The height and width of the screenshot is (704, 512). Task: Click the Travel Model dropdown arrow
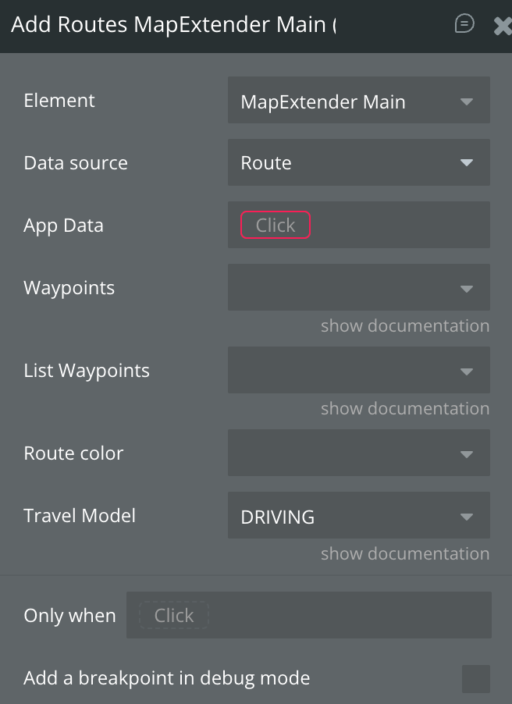(x=467, y=516)
